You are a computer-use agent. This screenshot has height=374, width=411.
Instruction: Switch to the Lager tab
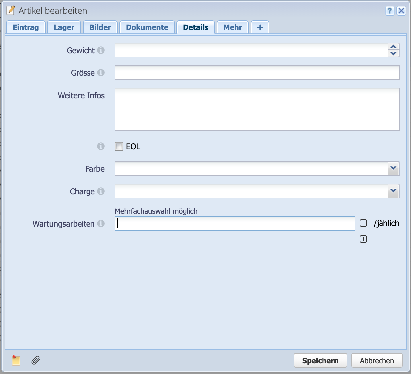(64, 27)
